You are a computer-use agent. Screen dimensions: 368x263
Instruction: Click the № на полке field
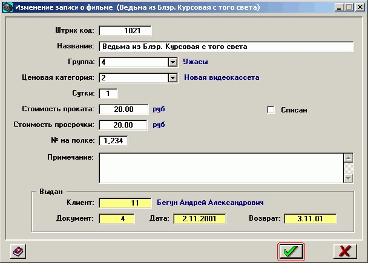113,141
